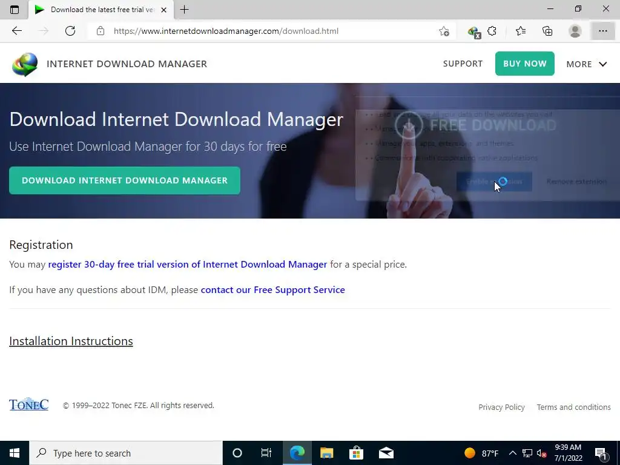This screenshot has height=465, width=620.
Task: View site information lock icon
Action: [101, 31]
